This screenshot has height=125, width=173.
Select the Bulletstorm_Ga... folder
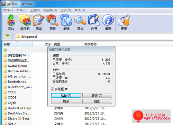pyautogui.click(x=18, y=87)
